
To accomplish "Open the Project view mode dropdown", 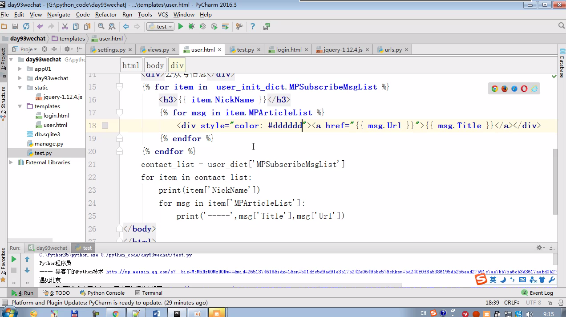I will pyautogui.click(x=25, y=49).
